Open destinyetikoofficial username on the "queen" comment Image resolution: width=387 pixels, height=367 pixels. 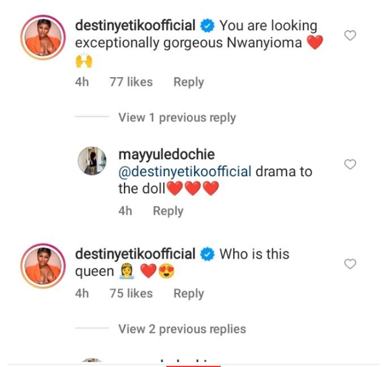(135, 254)
